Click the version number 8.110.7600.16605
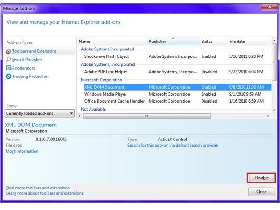280x210 pixels. point(51,139)
